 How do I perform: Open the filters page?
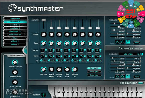[x=15, y=38]
